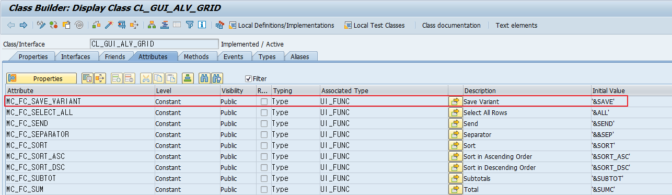This screenshot has width=672, height=195.
Task: Switch to the Properties tab
Action: click(x=32, y=56)
